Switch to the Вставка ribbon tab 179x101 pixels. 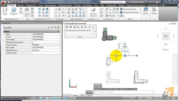(x=77, y=5)
